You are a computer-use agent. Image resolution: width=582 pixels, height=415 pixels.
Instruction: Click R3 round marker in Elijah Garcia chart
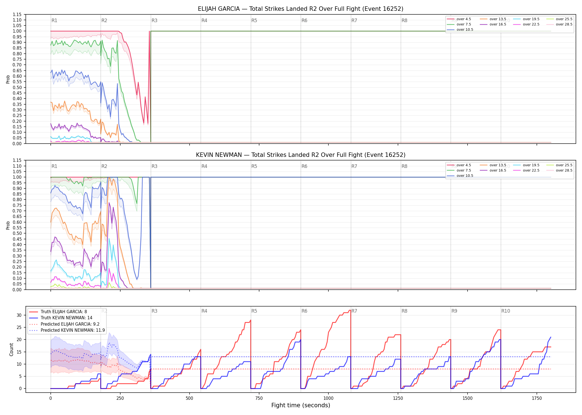pos(154,20)
